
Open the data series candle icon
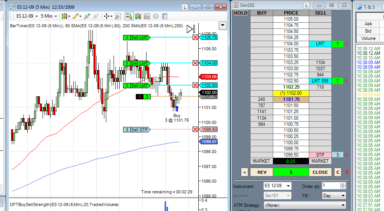tap(138, 16)
